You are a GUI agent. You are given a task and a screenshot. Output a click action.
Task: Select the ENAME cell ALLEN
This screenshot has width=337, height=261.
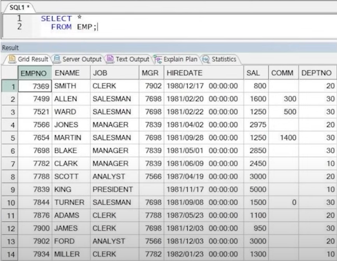[x=71, y=99]
